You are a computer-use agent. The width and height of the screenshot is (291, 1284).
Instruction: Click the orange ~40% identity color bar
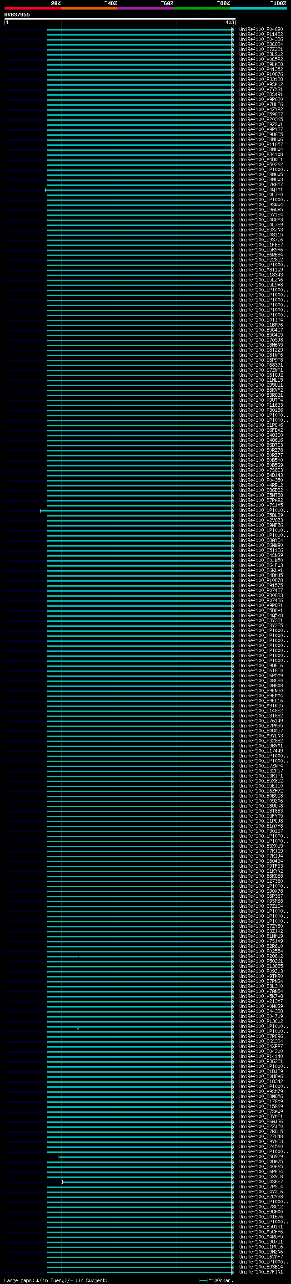(89, 8)
